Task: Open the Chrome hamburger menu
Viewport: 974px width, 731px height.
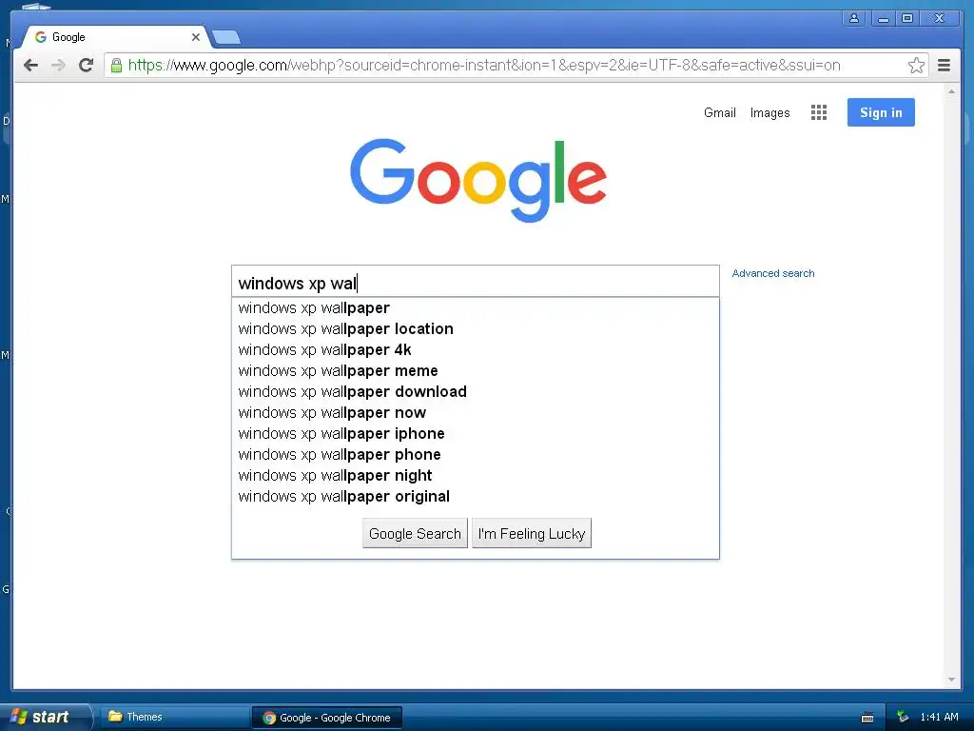Action: (945, 65)
